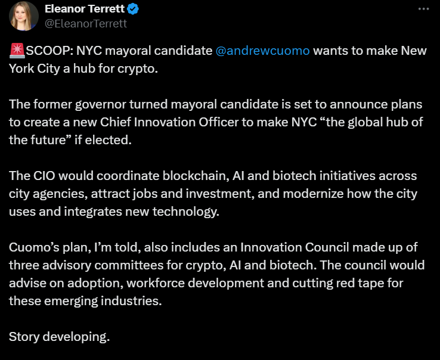Screen dimensions: 440x360
Task: Click the phrase 'a hub for crypto'
Action: click(x=101, y=68)
